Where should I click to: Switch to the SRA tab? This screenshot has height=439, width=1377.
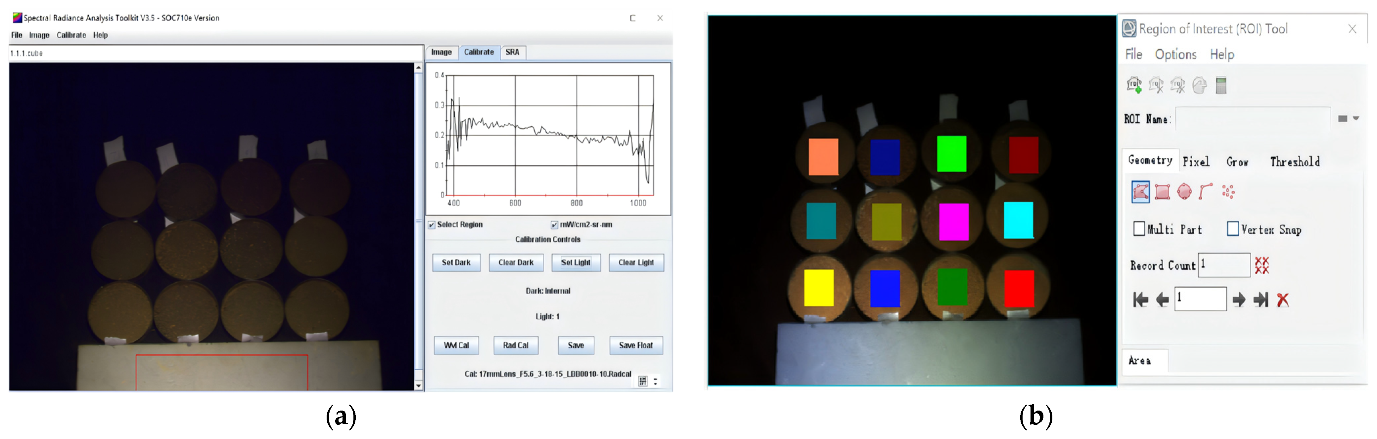point(512,52)
